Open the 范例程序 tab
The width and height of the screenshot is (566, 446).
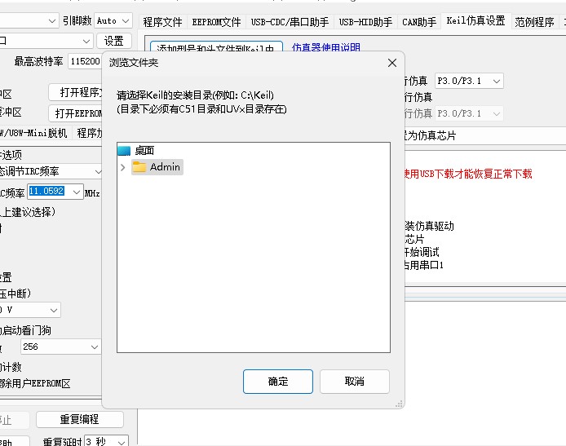point(534,22)
